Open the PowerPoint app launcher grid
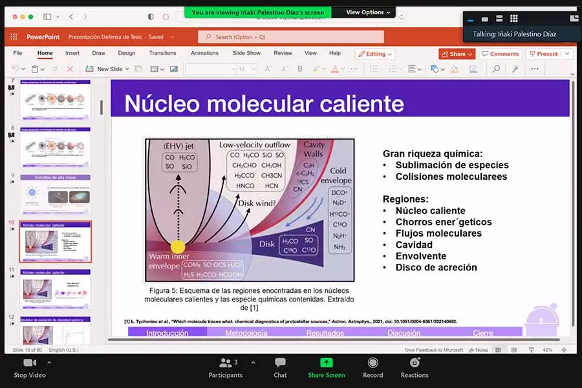 [14, 36]
